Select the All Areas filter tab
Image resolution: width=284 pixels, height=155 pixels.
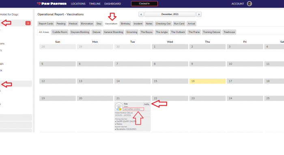[44, 32]
